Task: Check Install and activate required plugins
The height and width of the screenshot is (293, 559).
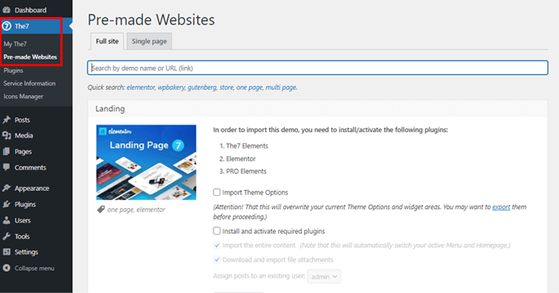Action: point(217,231)
